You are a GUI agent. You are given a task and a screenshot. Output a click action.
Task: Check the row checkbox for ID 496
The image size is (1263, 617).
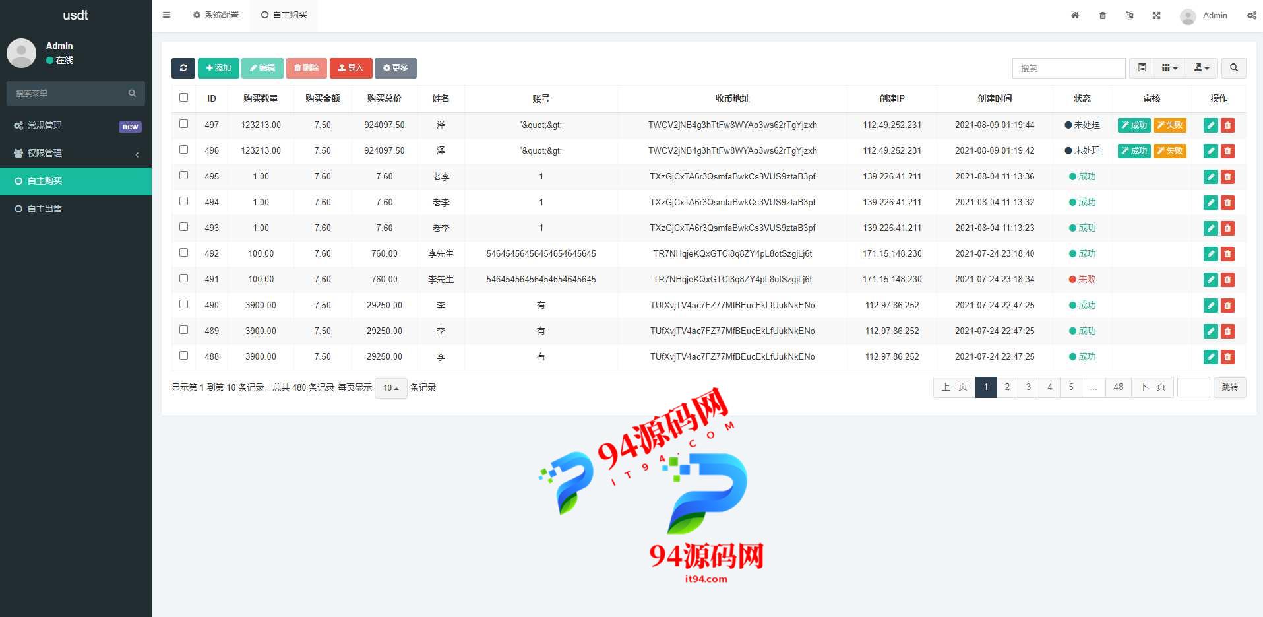tap(184, 150)
